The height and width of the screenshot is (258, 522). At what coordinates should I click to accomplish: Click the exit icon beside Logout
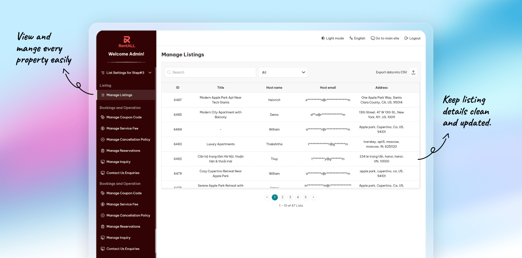[x=406, y=38]
